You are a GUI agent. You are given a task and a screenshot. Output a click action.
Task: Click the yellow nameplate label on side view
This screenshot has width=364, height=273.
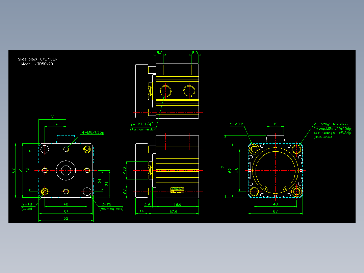point(177,190)
